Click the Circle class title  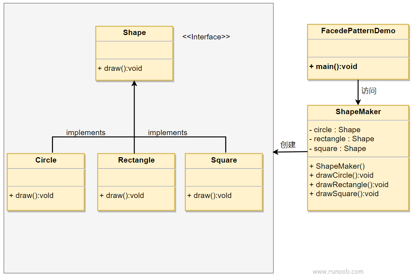[46, 160]
